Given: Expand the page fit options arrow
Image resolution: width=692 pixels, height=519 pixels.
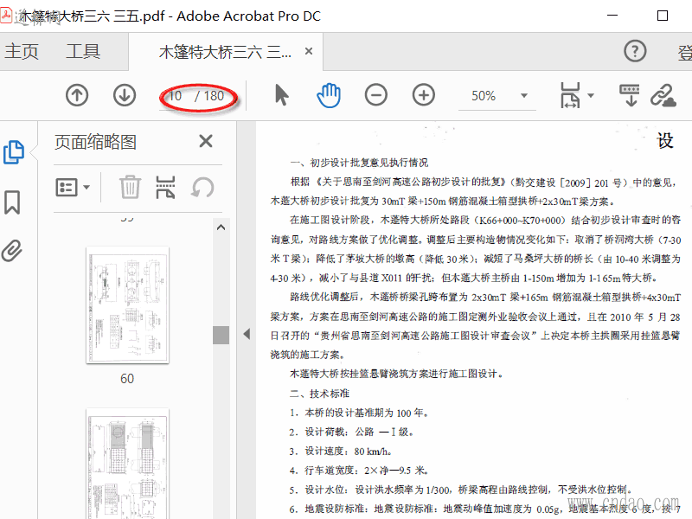Looking at the screenshot, I should pyautogui.click(x=591, y=95).
